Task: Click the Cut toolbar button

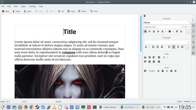Action: point(61,11)
